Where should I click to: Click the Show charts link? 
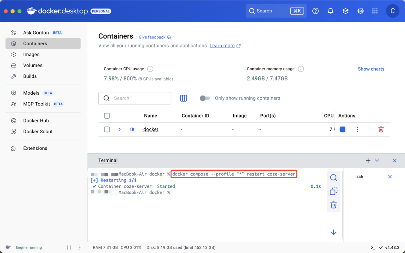click(x=371, y=69)
